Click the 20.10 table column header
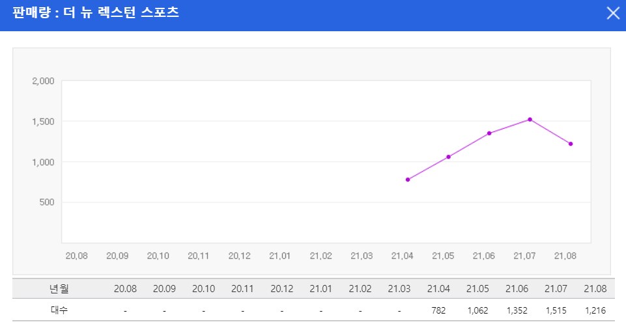626x324 pixels. coord(204,289)
